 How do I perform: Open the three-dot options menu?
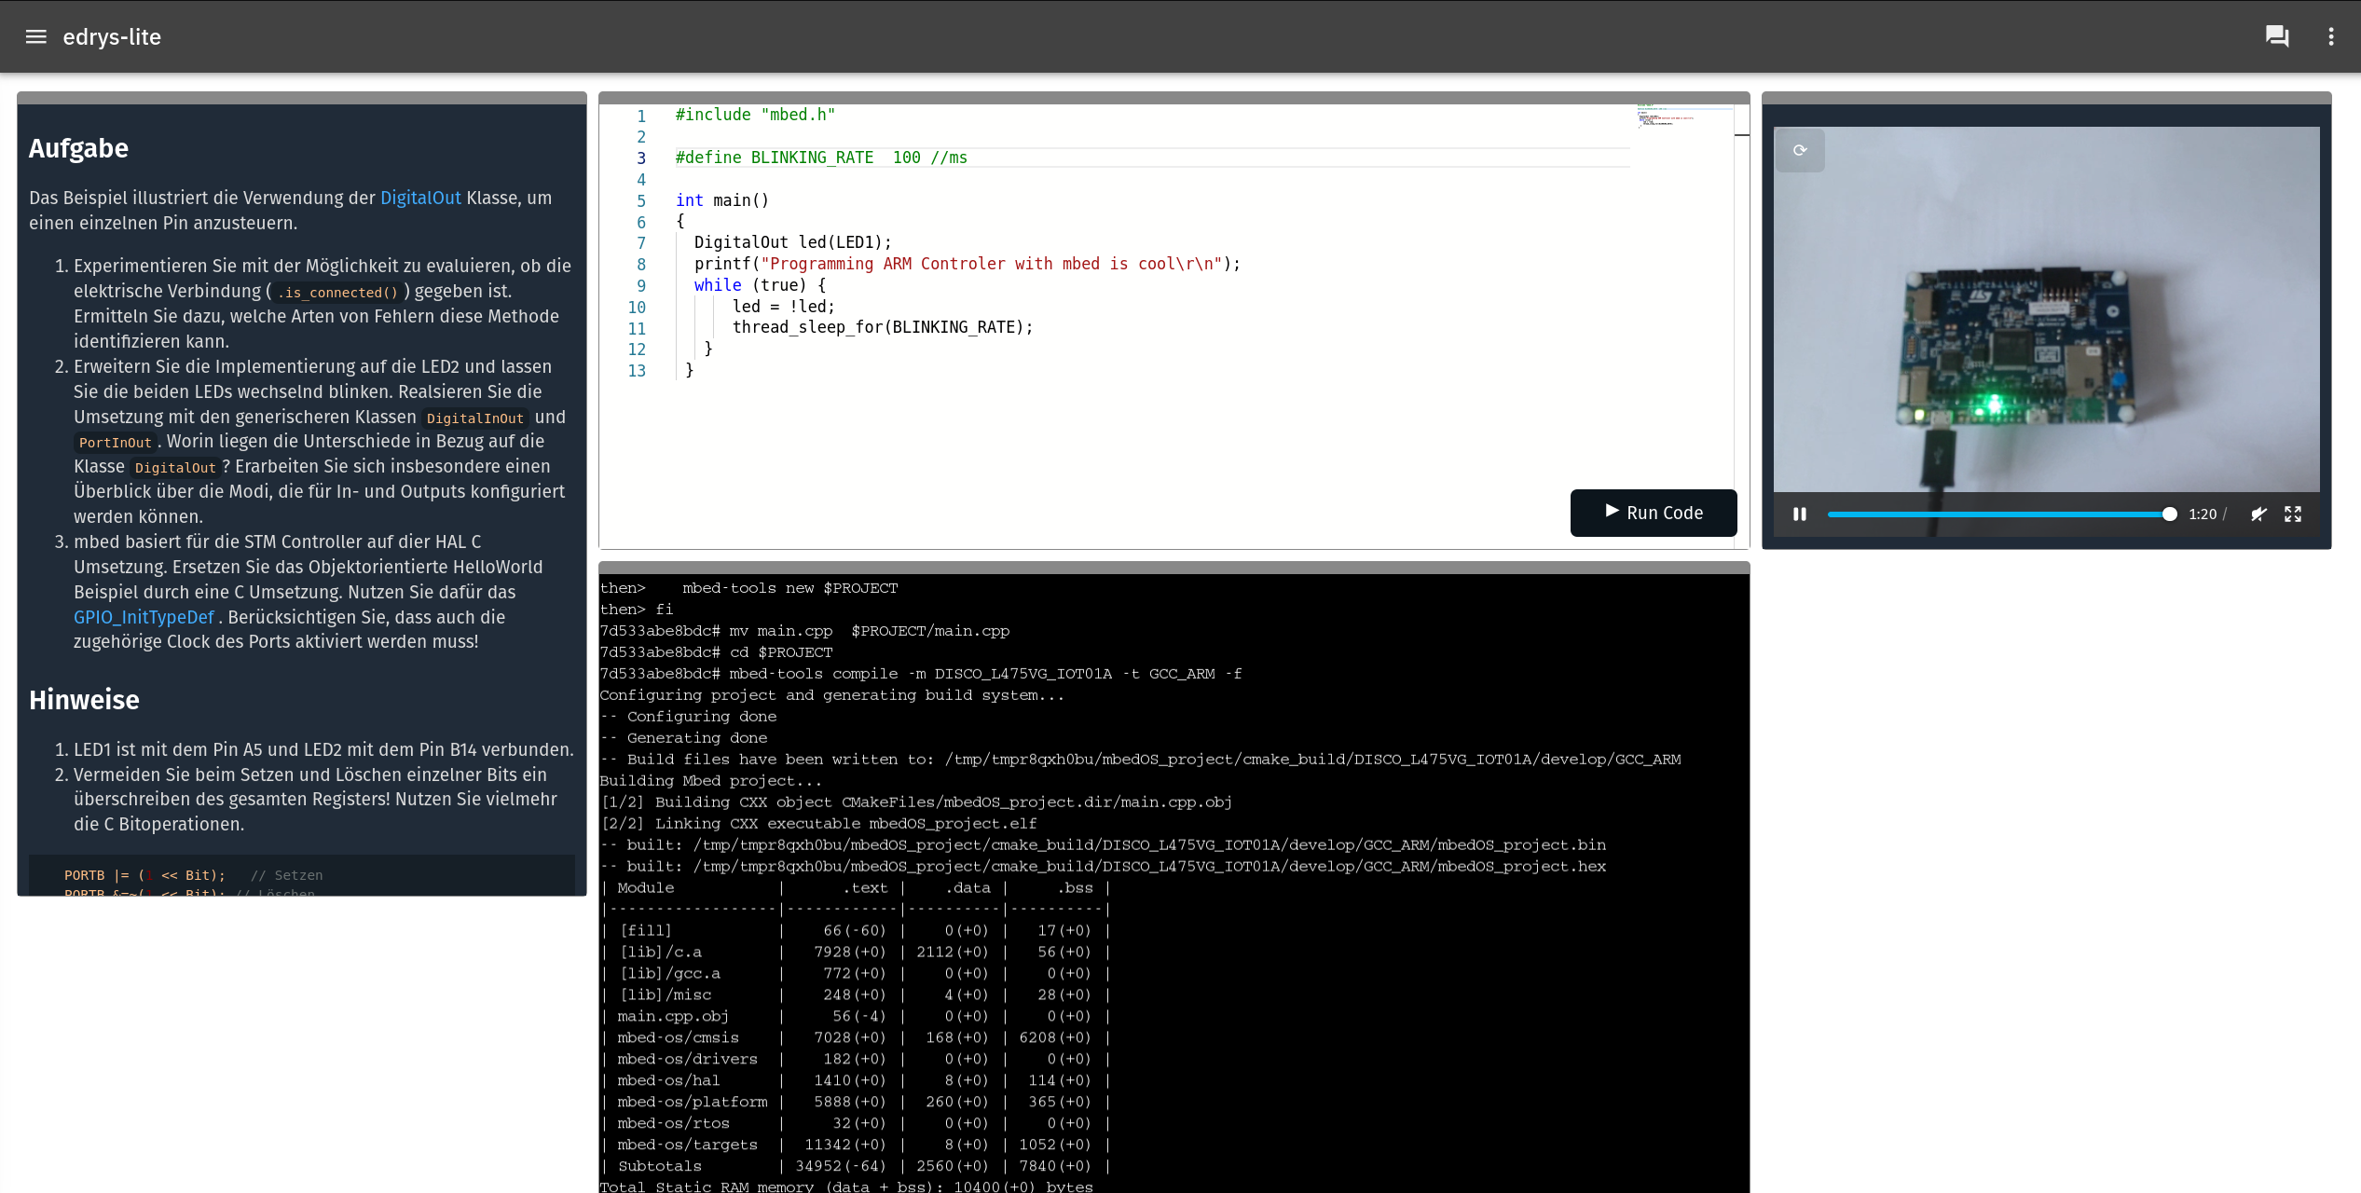(x=2330, y=36)
